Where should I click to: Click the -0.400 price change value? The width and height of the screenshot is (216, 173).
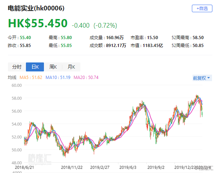tap(81, 25)
